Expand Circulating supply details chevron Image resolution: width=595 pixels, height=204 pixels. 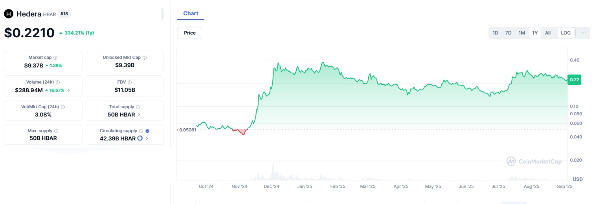tap(147, 138)
